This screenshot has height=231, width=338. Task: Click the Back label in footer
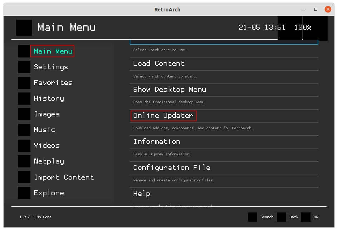pos(294,217)
